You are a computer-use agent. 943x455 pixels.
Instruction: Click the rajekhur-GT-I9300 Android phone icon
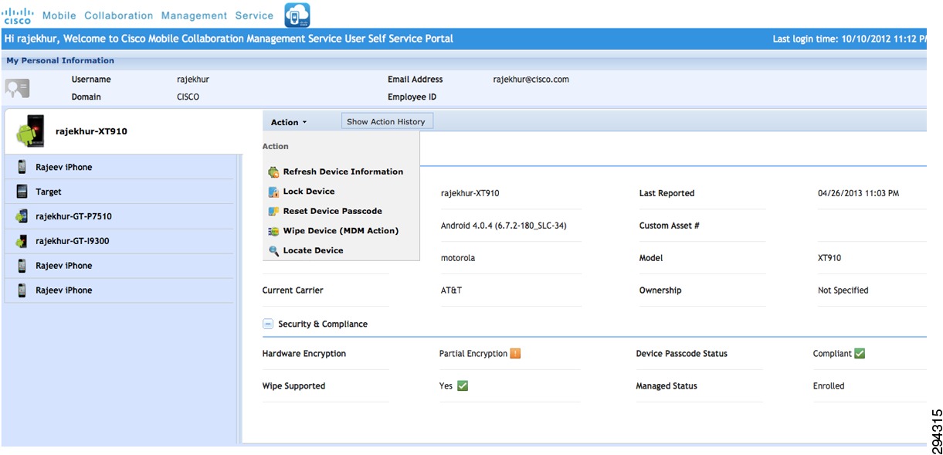tap(22, 241)
